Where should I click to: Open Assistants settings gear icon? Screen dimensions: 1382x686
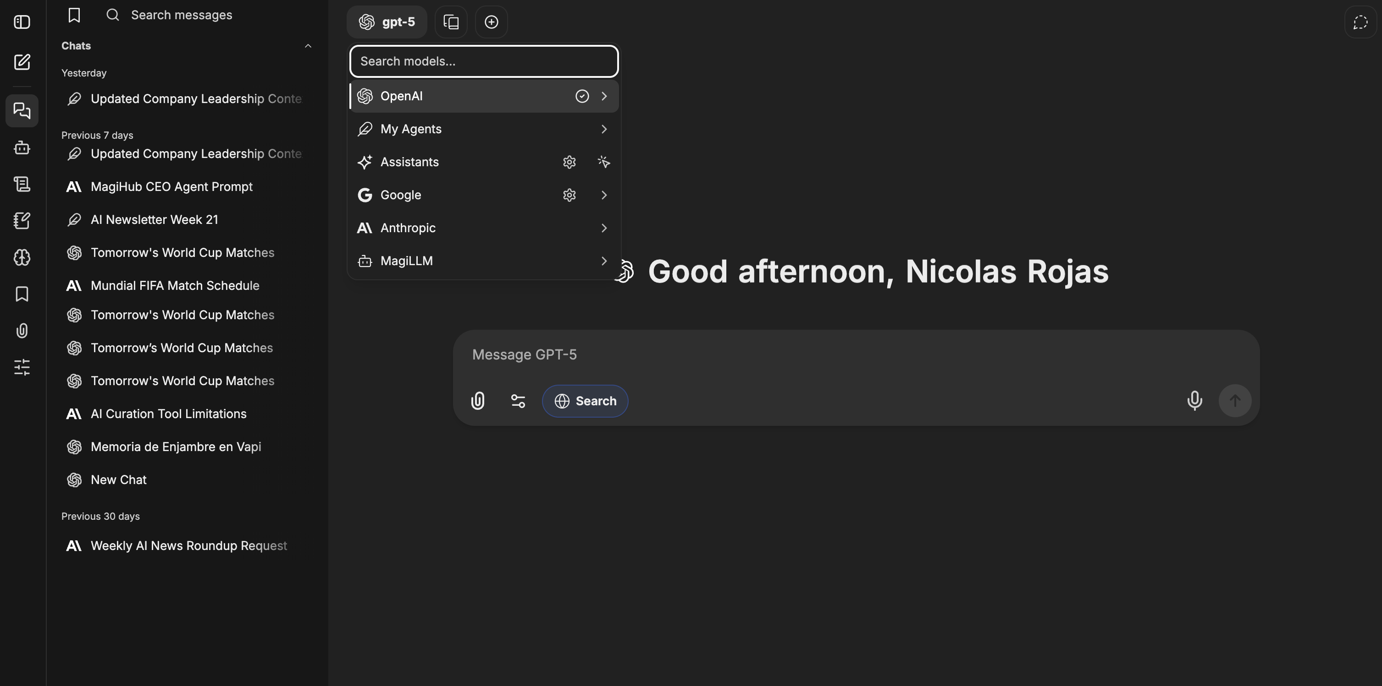(569, 162)
